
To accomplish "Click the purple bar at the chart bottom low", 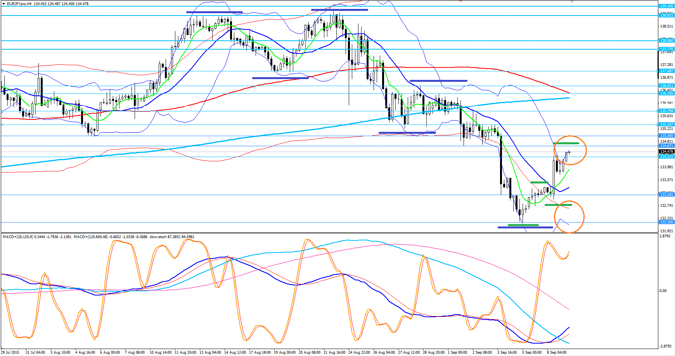I will [x=525, y=227].
